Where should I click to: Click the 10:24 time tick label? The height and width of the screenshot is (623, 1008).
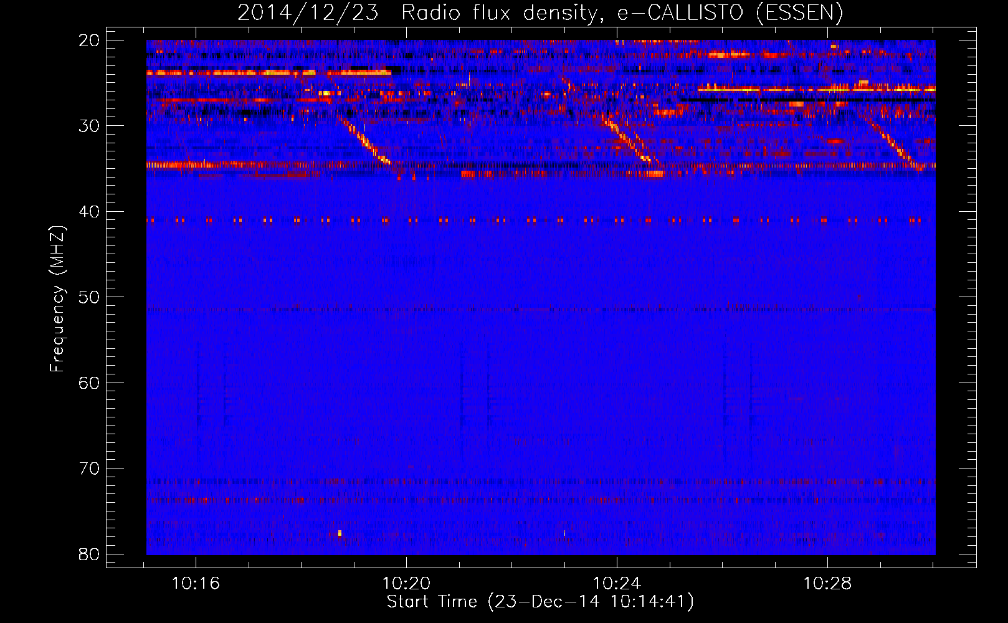(x=617, y=584)
